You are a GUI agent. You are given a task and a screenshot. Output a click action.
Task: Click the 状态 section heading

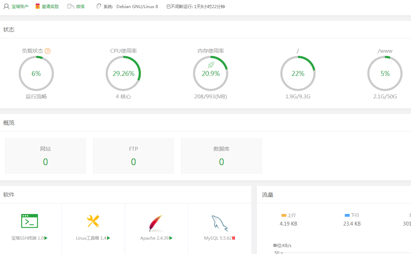click(x=9, y=30)
